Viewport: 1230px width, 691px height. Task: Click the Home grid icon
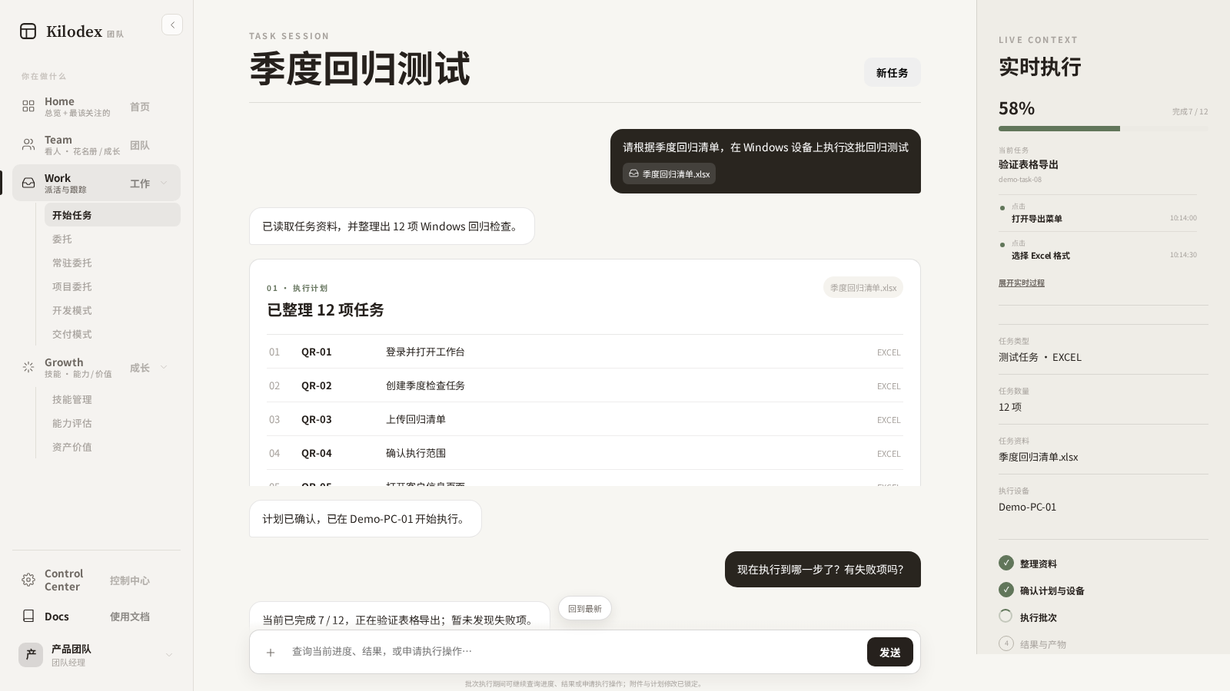click(28, 107)
